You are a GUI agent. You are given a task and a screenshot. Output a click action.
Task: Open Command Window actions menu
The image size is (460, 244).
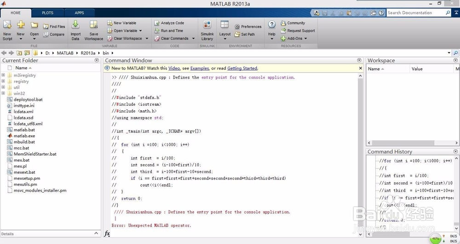pyautogui.click(x=359, y=60)
